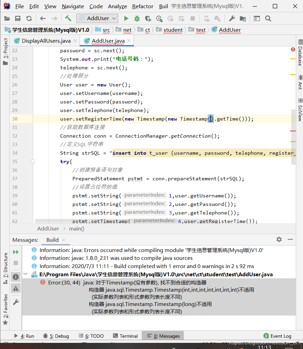Select the Build messages tab

click(53, 240)
